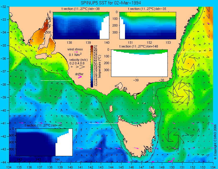
Task: Click the "drifter" legend label
Action: [79, 74]
